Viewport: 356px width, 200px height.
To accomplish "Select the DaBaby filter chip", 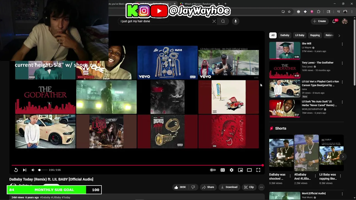I will tap(285, 35).
